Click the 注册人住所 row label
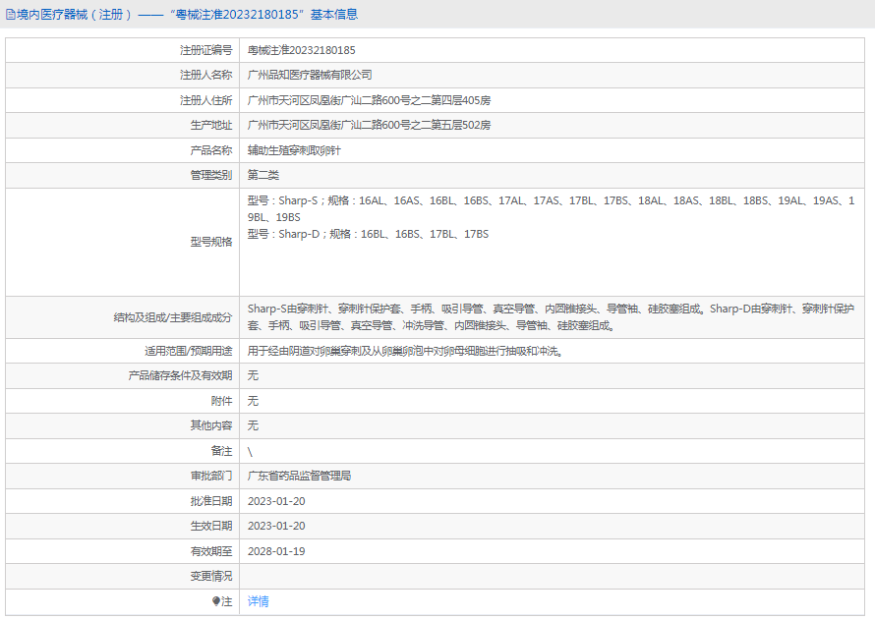Image resolution: width=875 pixels, height=620 pixels. point(205,100)
